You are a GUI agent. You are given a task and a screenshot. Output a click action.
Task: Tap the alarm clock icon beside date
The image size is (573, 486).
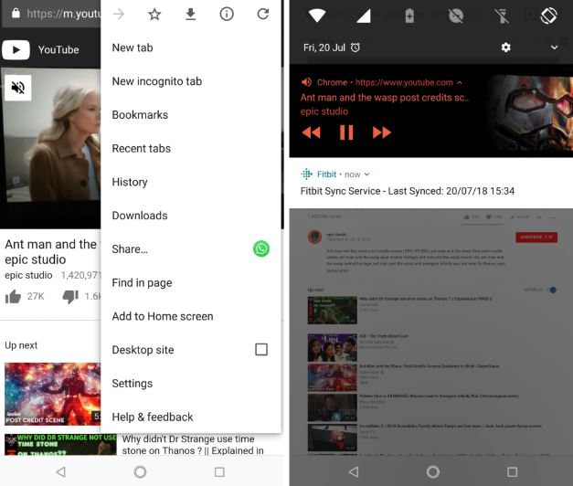355,48
